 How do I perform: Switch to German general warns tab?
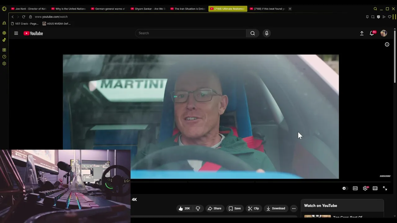(x=109, y=9)
